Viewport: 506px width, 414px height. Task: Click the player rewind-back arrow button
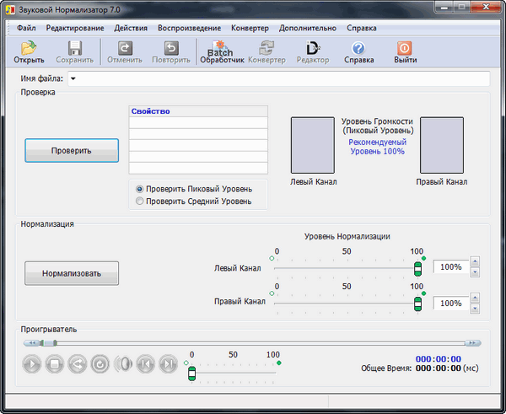[77, 364]
